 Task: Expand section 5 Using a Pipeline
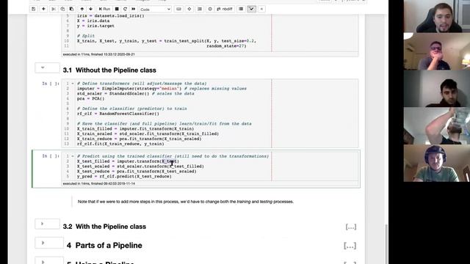tap(43, 262)
